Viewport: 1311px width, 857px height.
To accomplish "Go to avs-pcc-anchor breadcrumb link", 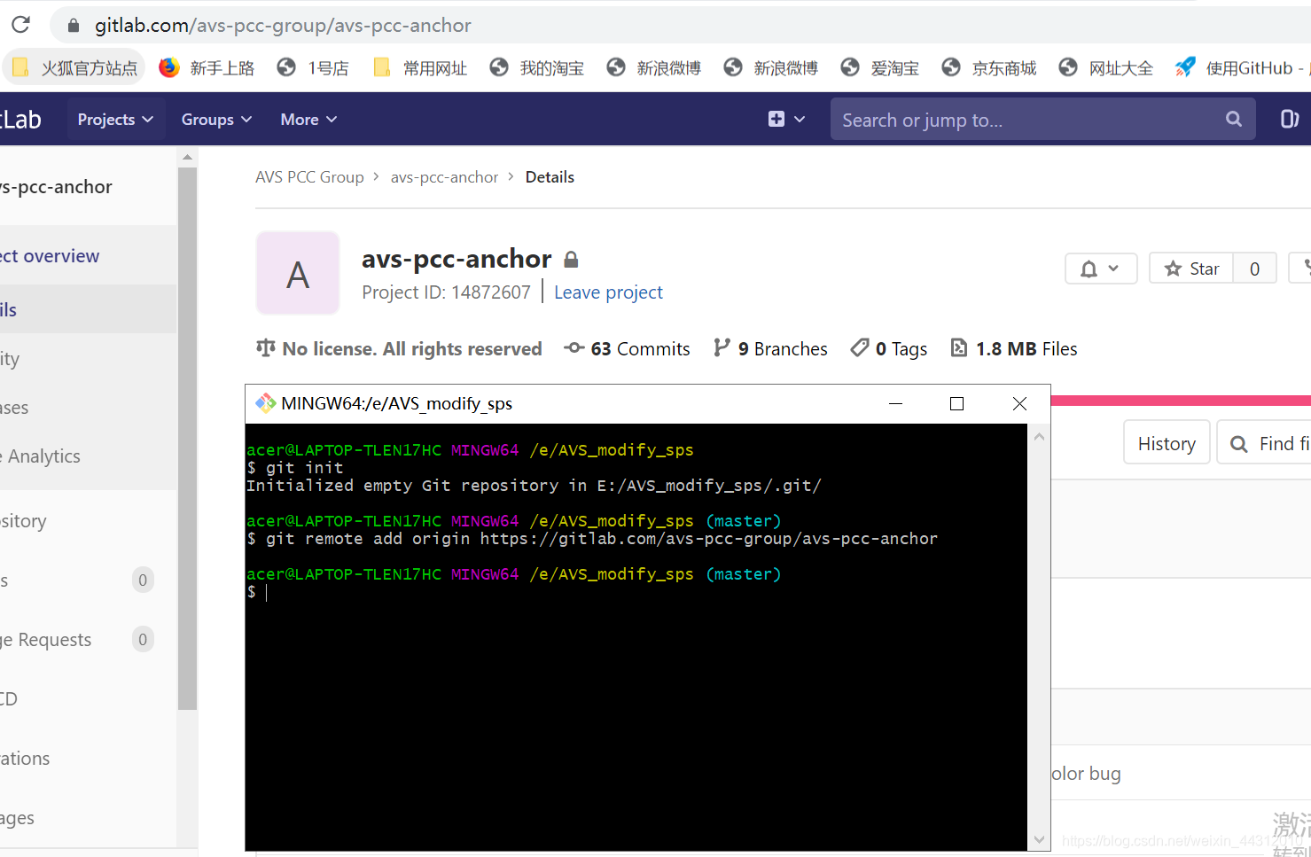I will [x=444, y=177].
